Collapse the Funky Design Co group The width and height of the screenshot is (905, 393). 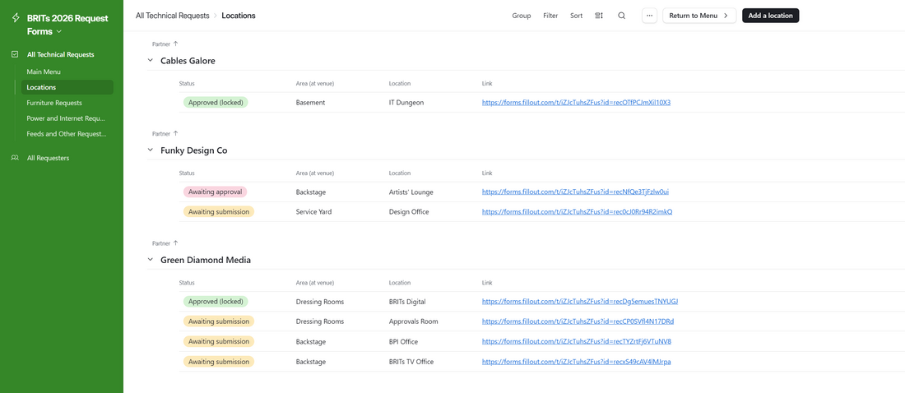(151, 150)
